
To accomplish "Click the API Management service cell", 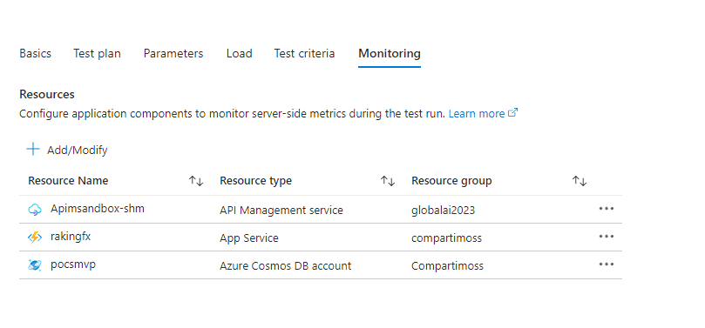I will pyautogui.click(x=281, y=210).
